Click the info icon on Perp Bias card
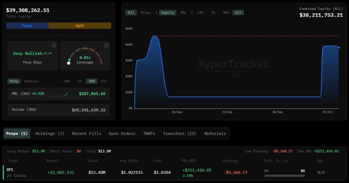 coord(54,45)
